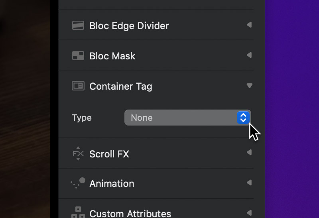Image resolution: width=319 pixels, height=218 pixels.
Task: Click the Container Tag icon
Action: pos(78,86)
